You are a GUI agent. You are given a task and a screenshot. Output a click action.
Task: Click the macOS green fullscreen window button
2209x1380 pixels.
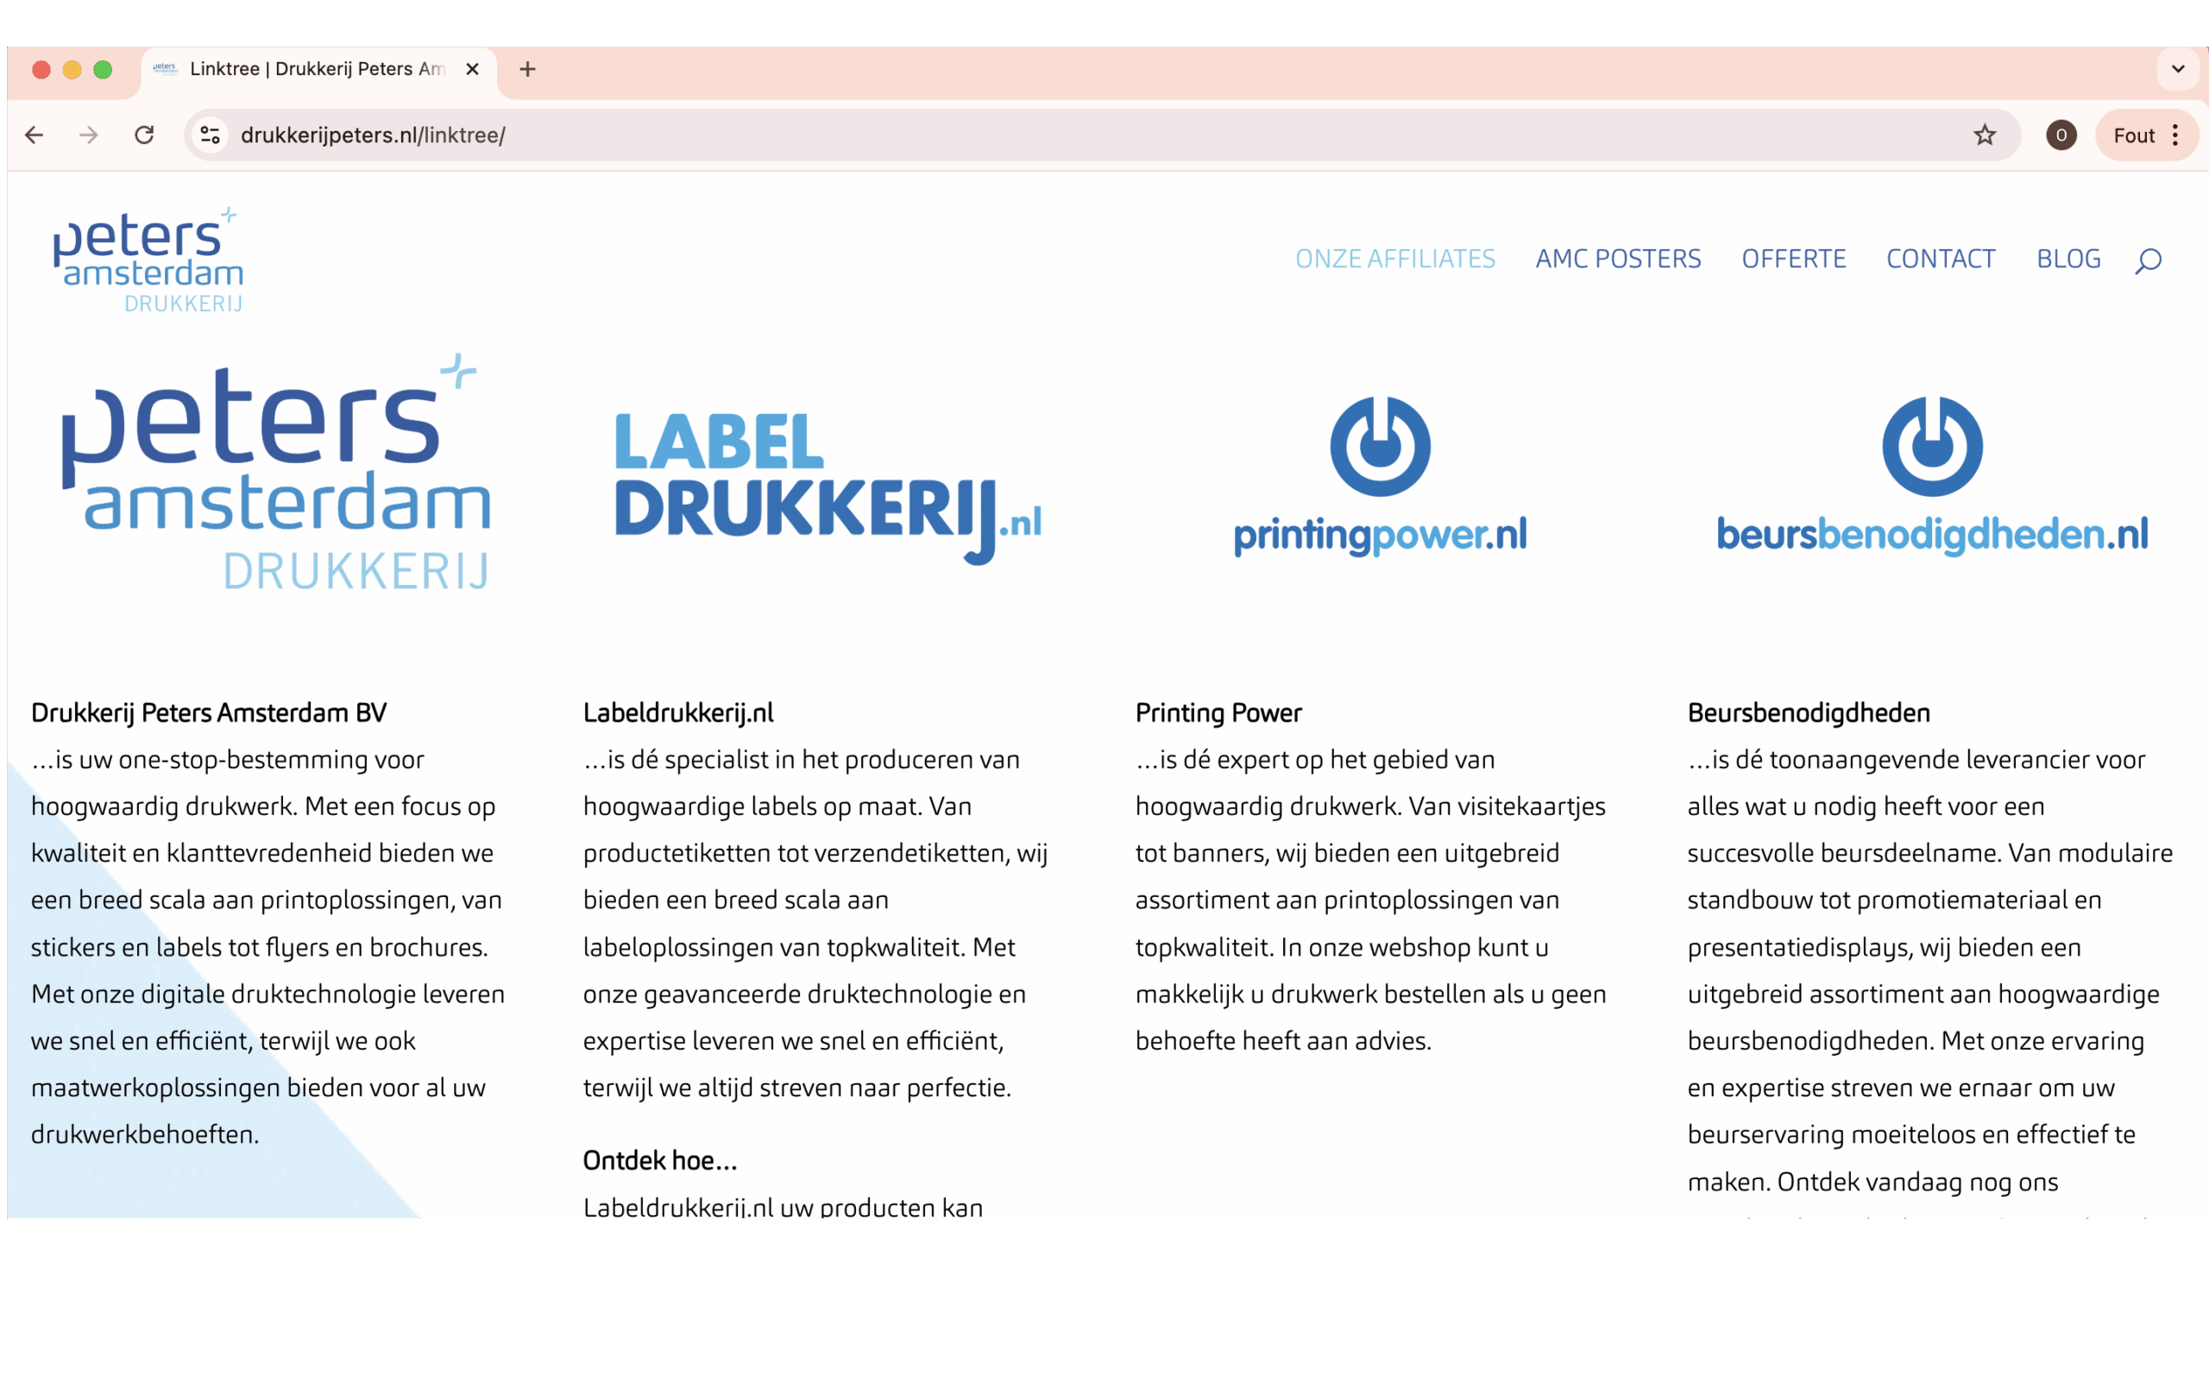tap(104, 69)
